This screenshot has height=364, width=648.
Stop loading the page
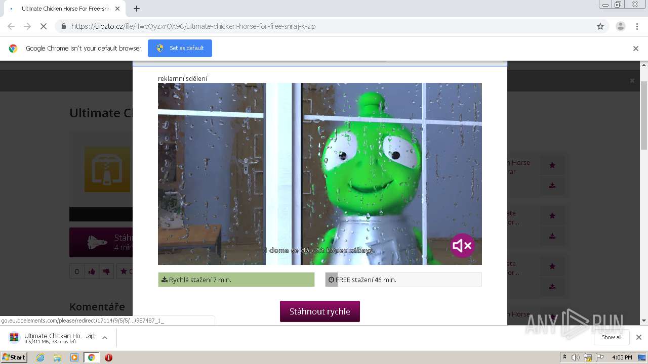44,26
